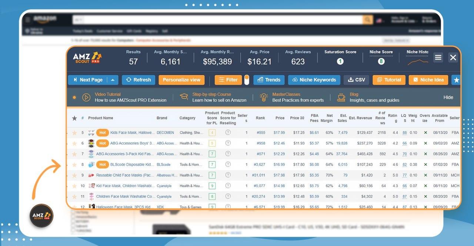This screenshot has width=474, height=246.
Task: Star the BLScode Disposable Kid product row
Action: [74, 164]
